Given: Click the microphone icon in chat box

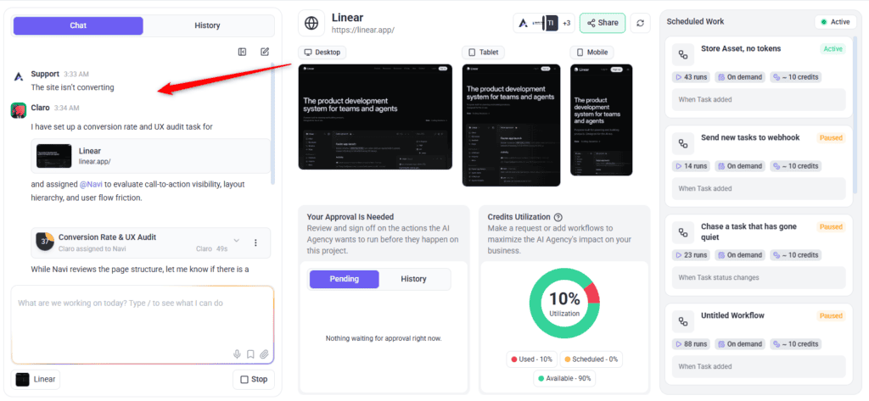Looking at the screenshot, I should 238,354.
